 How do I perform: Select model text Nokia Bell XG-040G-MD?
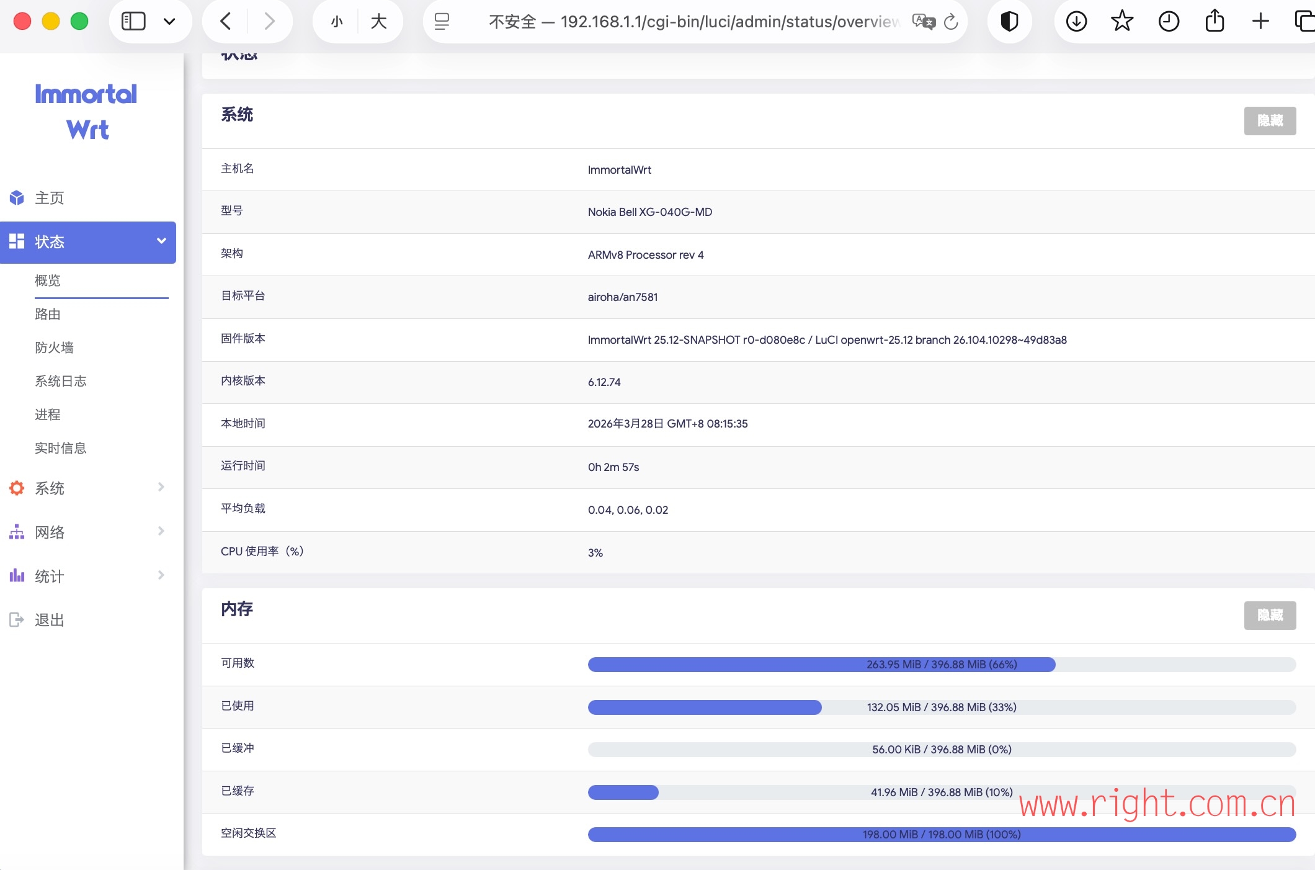(x=649, y=212)
